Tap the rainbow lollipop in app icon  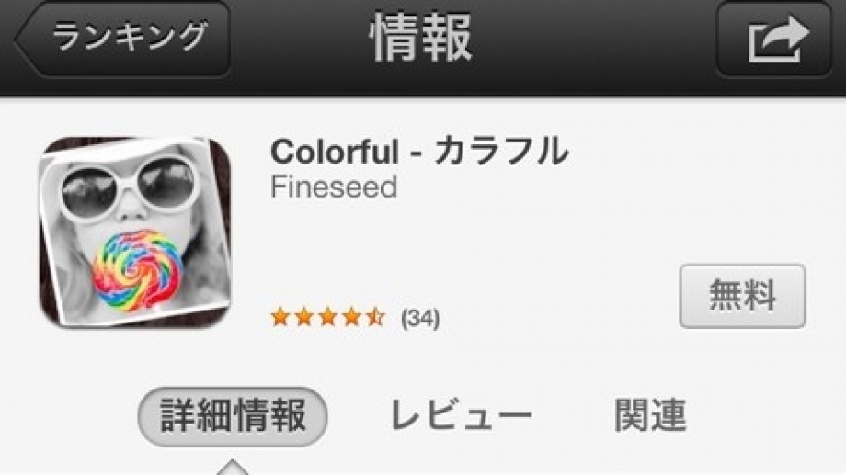click(x=138, y=269)
